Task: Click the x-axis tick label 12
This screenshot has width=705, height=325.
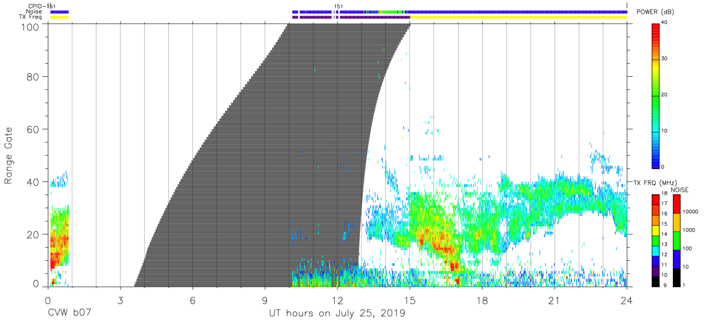Action: (338, 300)
